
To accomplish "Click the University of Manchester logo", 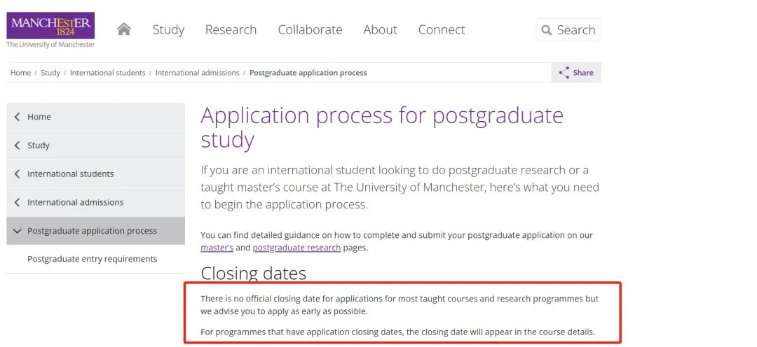I will tap(50, 29).
